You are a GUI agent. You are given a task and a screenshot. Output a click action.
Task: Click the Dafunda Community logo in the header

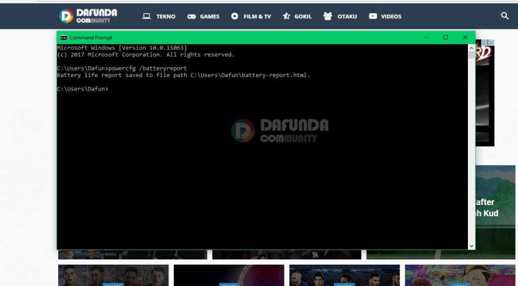click(88, 16)
